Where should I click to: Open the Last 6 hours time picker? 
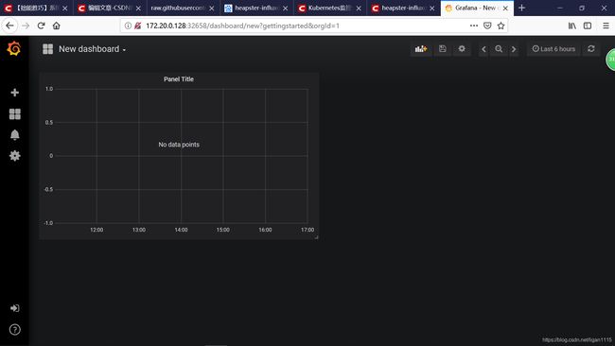click(553, 49)
